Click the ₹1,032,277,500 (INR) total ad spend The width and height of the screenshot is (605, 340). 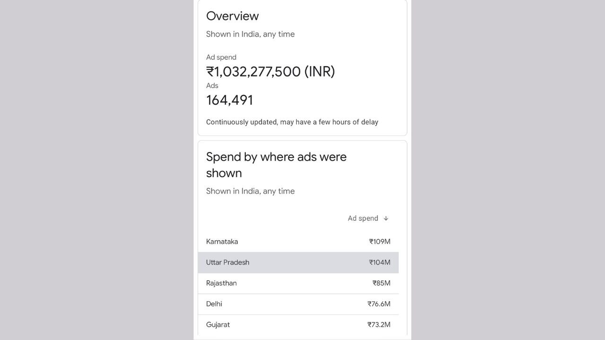[270, 72]
